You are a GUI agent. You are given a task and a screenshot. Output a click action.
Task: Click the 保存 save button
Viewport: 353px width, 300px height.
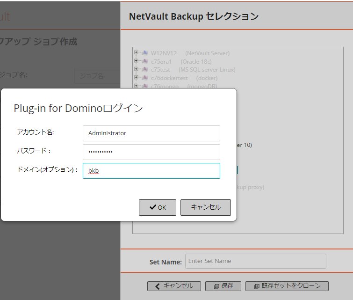223,286
